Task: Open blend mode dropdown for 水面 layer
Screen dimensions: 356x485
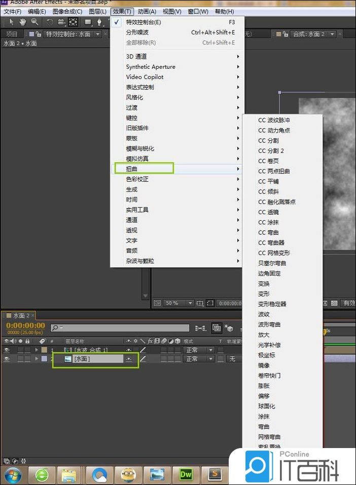Action: tap(198, 358)
